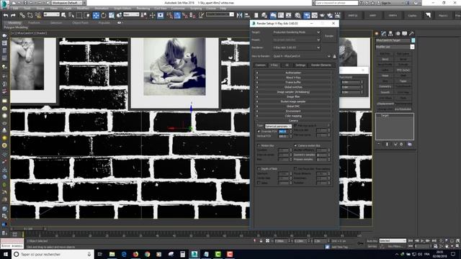Click the object color swatch beside name
The height and width of the screenshot is (259, 461).
(x=413, y=40)
